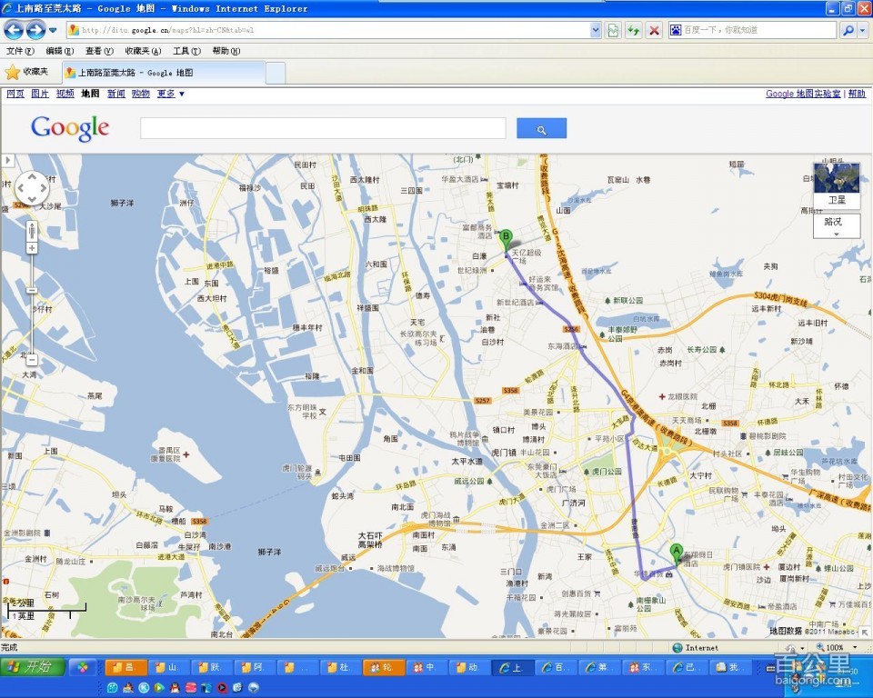Click the IE Back navigation button

click(14, 30)
